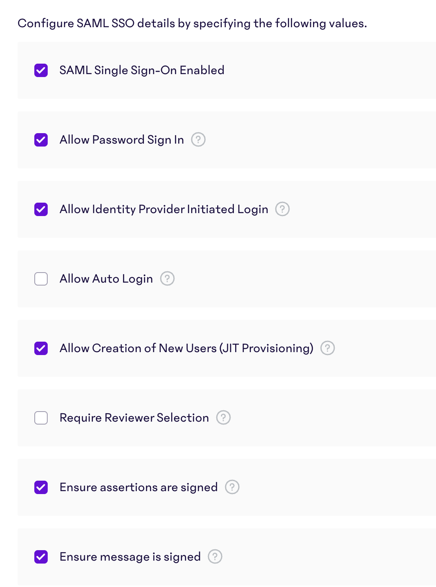Uncheck Ensure assertions are signed
The width and height of the screenshot is (436, 587).
pyautogui.click(x=41, y=487)
